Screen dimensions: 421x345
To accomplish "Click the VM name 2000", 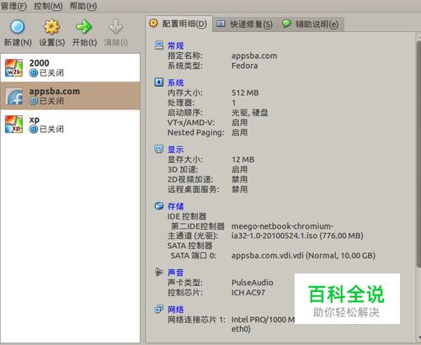I will [x=39, y=63].
